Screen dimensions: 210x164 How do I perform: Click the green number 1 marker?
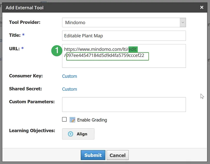(x=57, y=50)
